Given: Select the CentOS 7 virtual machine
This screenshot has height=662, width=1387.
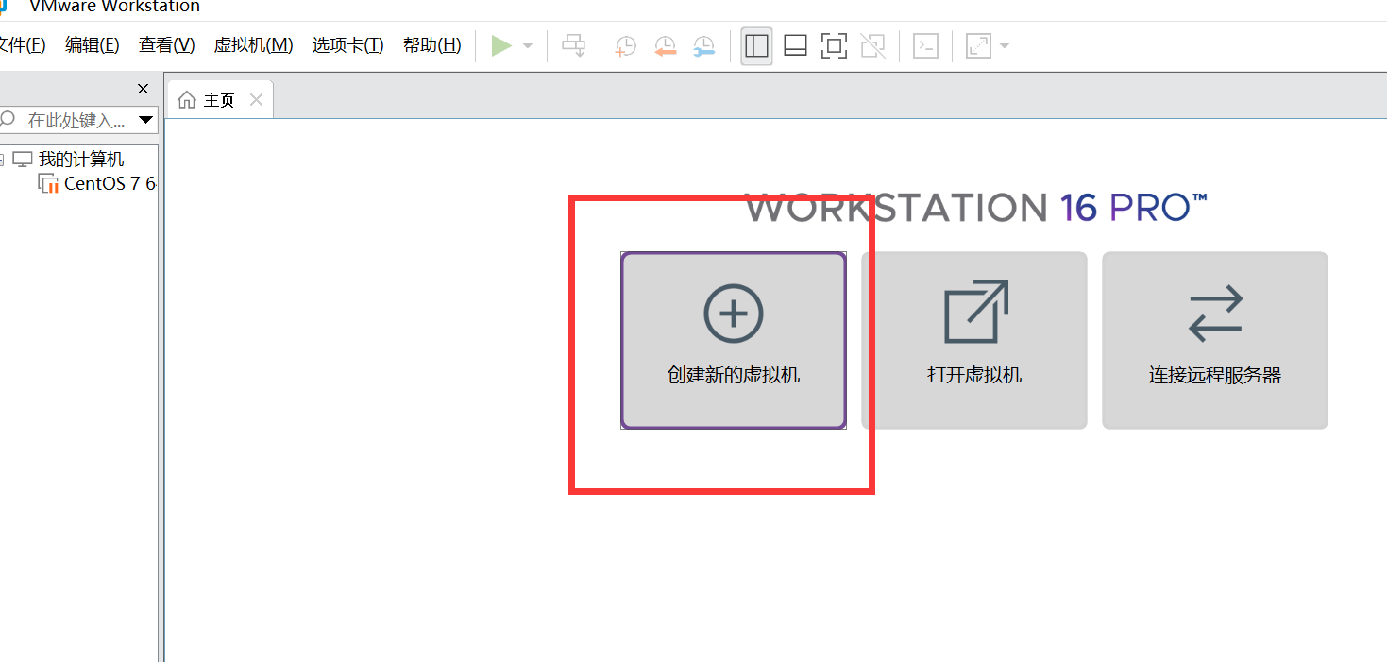Looking at the screenshot, I should [x=110, y=183].
